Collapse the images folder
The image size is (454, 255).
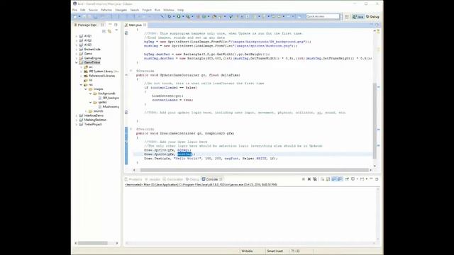(x=86, y=89)
